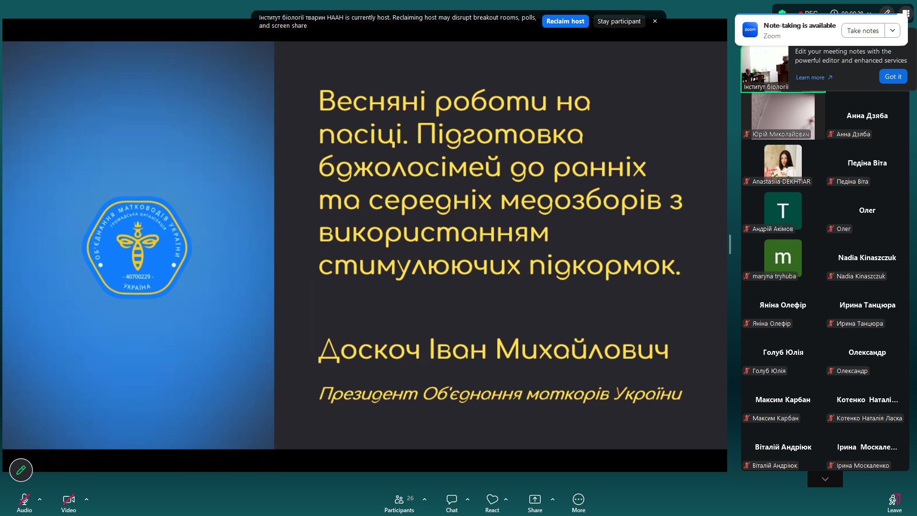Click the Reclaim host button
This screenshot has height=516, width=917.
click(x=565, y=22)
